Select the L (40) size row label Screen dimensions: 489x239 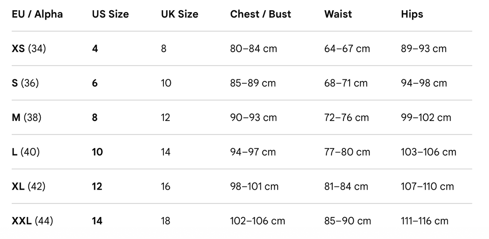click(x=26, y=152)
